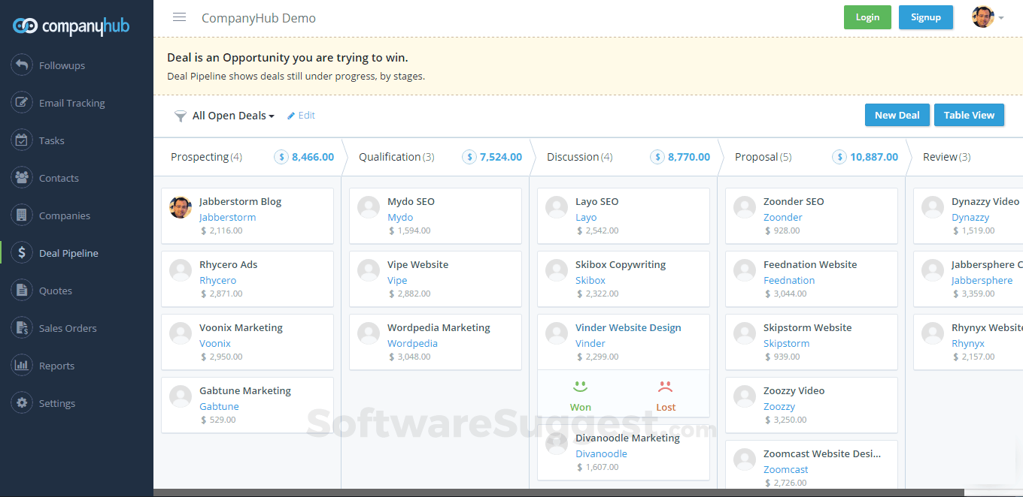Select the Zoozzy Video deal title

pyautogui.click(x=794, y=390)
